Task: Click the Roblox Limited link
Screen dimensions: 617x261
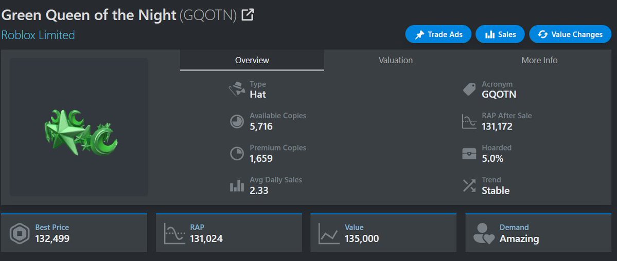Action: click(38, 35)
